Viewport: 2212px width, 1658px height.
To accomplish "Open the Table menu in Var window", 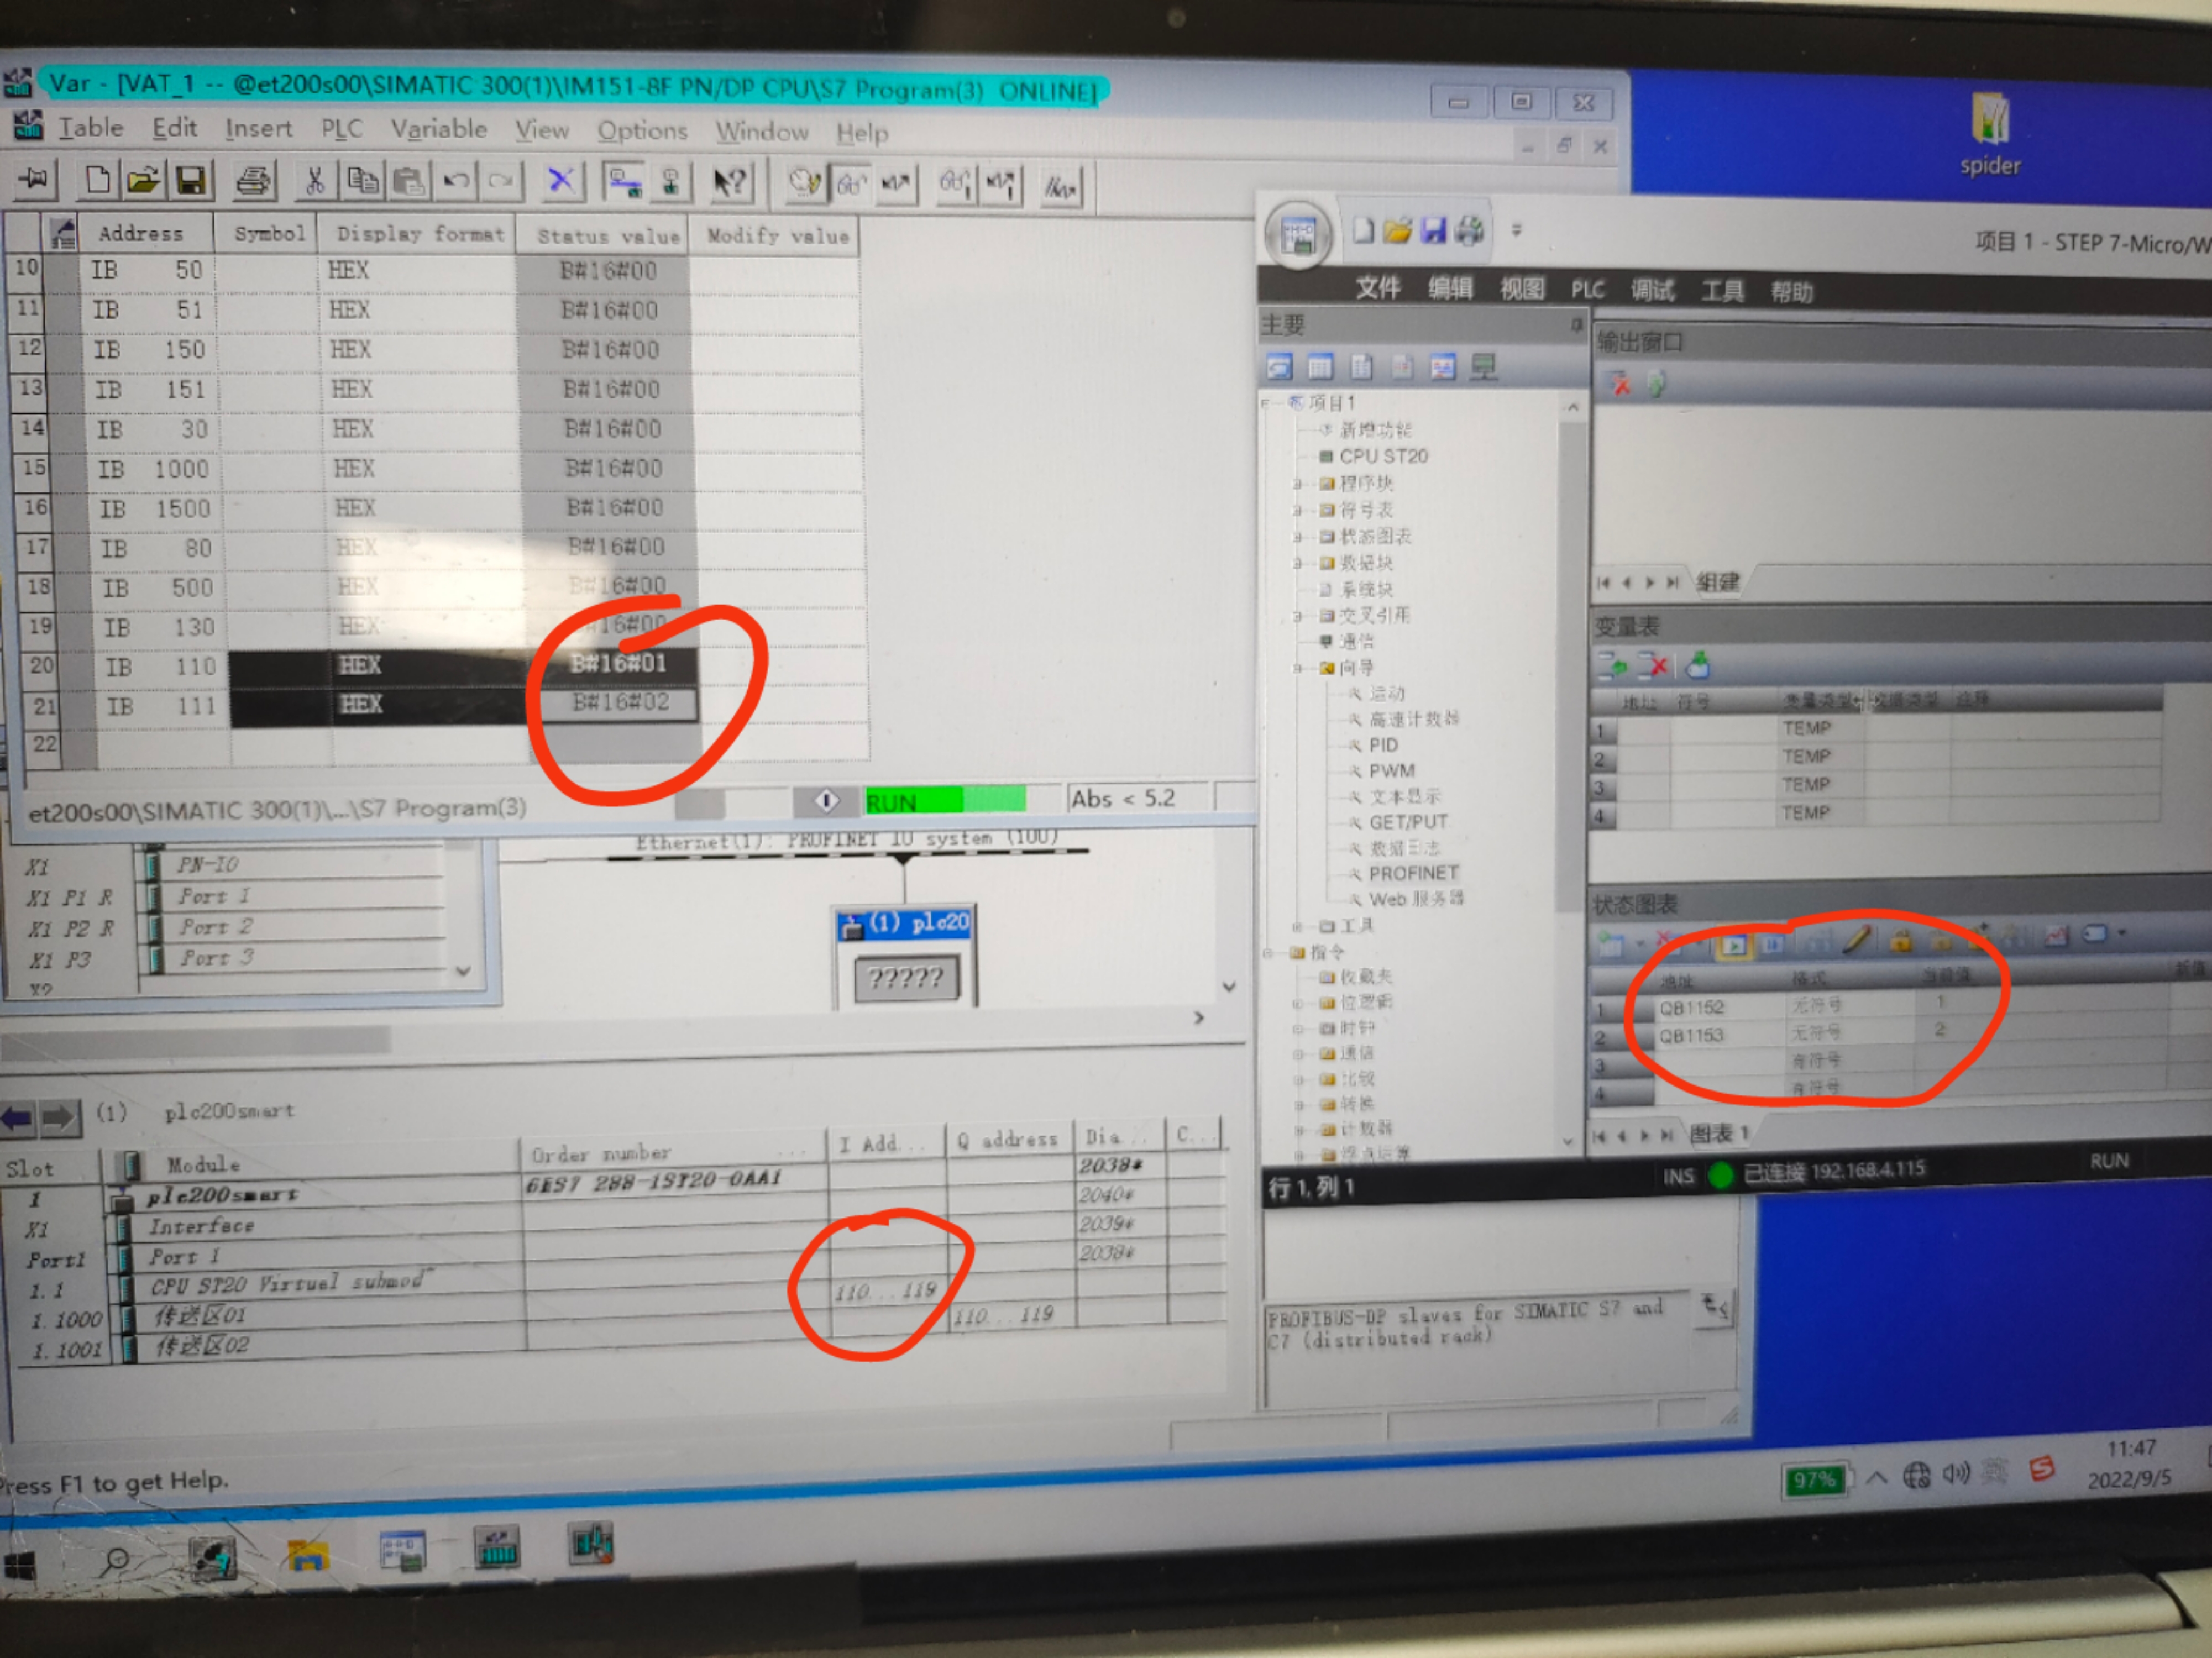I will 90,127.
